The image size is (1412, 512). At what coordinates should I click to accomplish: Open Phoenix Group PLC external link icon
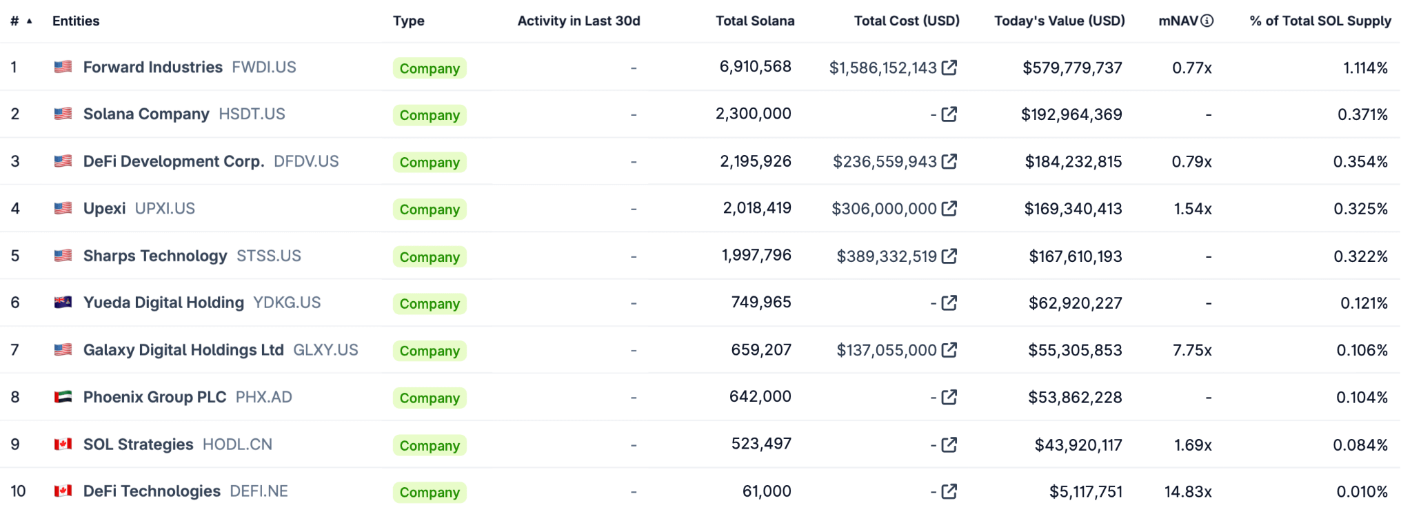pyautogui.click(x=949, y=397)
